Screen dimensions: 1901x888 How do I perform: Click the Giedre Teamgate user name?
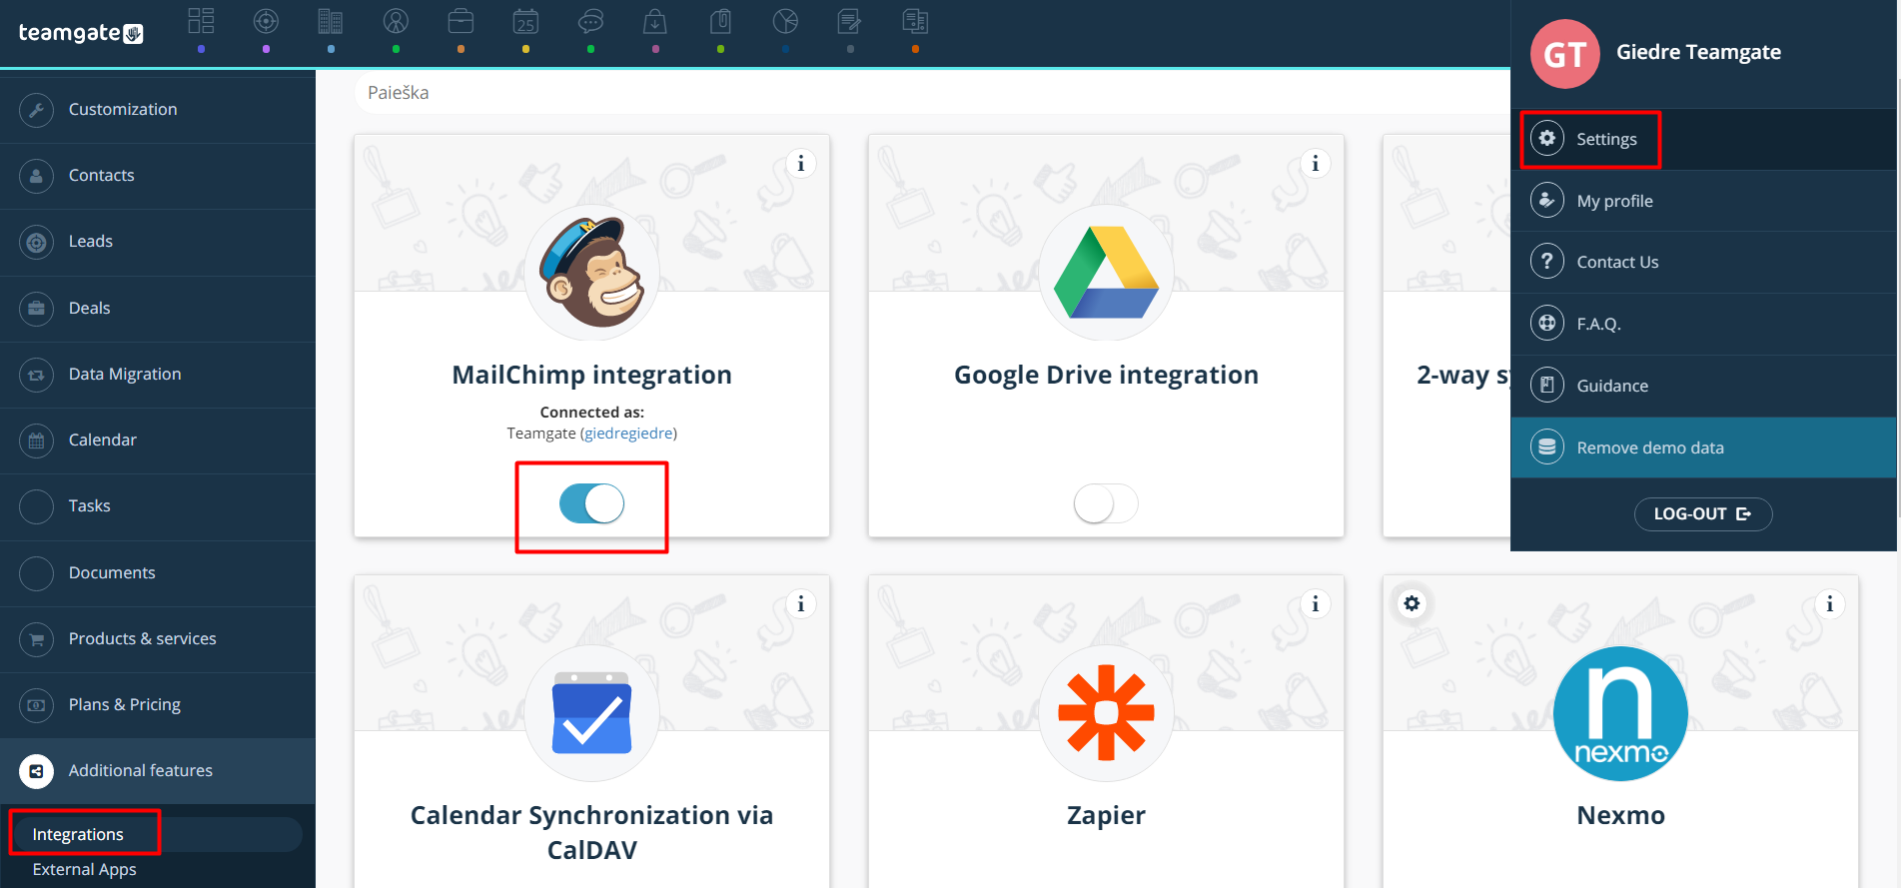(x=1698, y=52)
